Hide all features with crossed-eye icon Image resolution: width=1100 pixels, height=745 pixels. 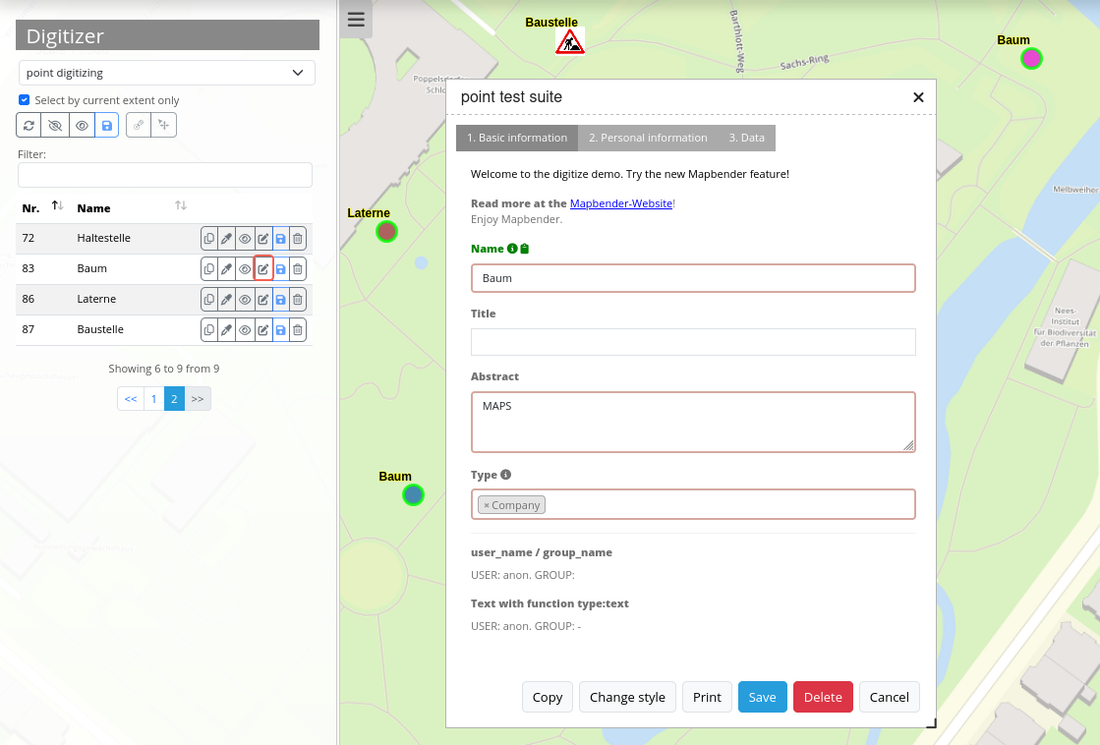(x=55, y=125)
